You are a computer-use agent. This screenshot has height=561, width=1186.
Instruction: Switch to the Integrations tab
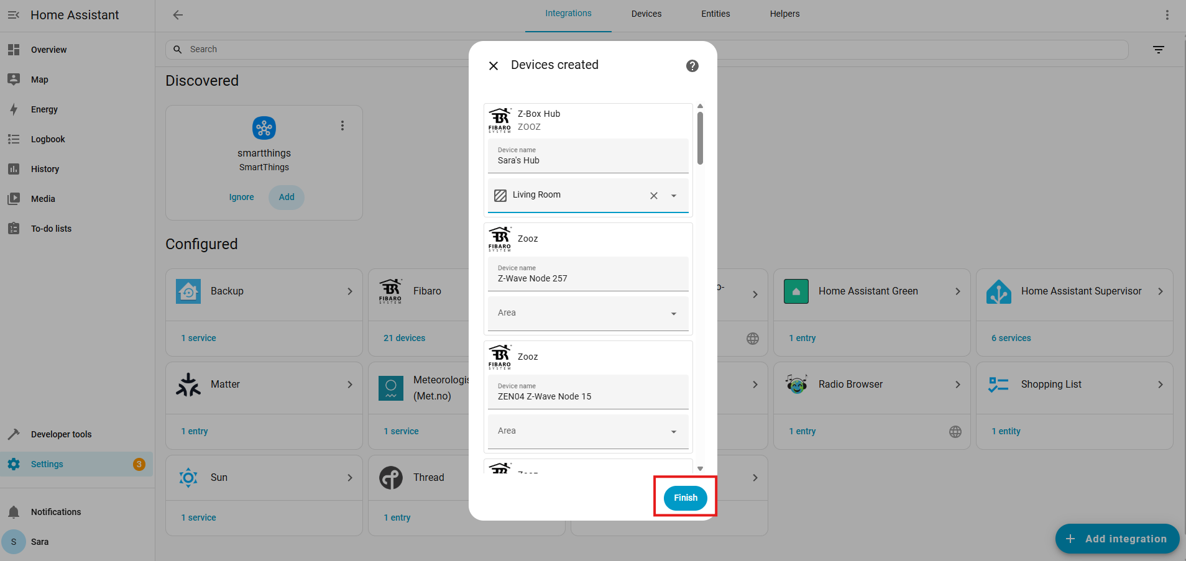(x=568, y=14)
